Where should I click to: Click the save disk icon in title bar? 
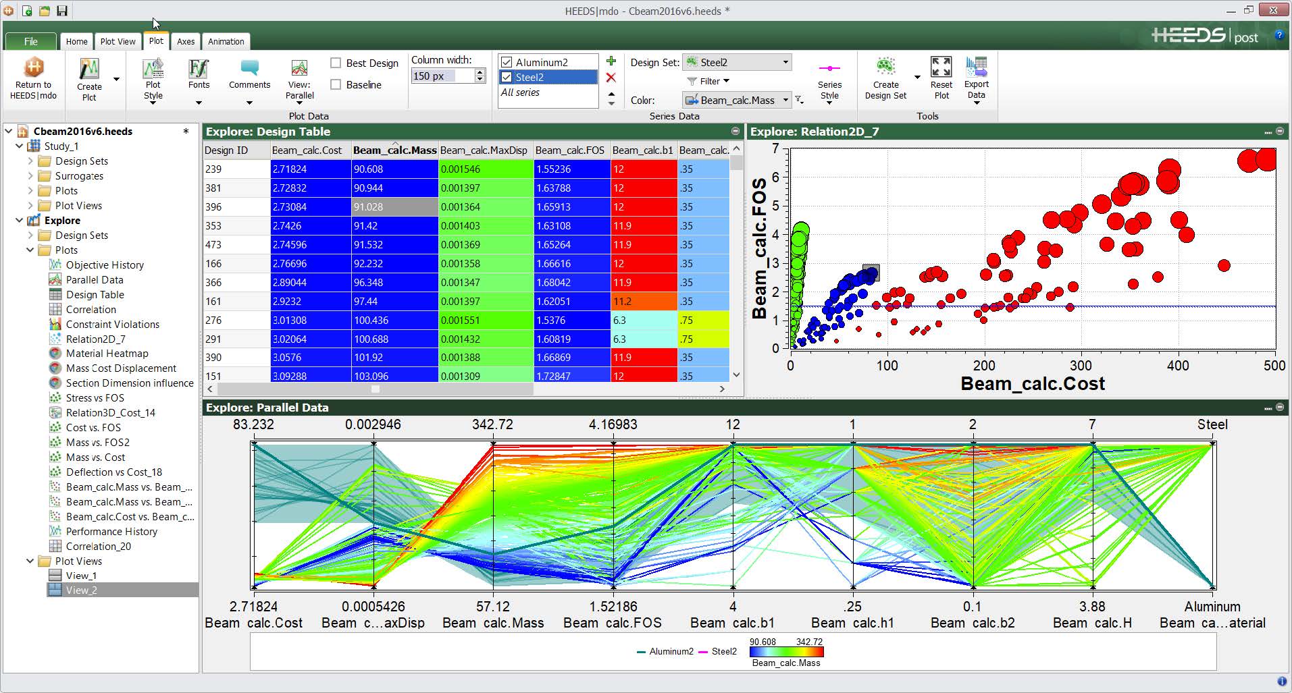62,11
